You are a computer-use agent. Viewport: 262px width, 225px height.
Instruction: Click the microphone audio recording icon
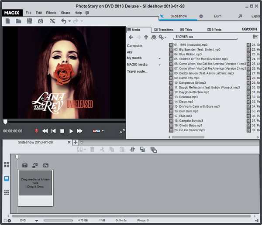pos(36,131)
